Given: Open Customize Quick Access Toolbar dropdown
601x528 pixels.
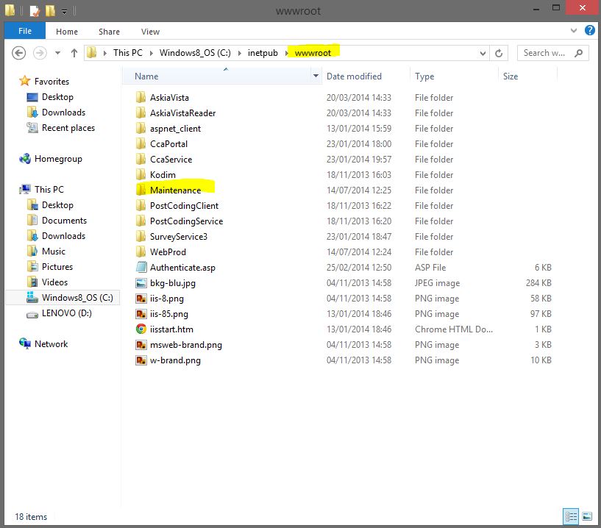Looking at the screenshot, I should (x=65, y=12).
